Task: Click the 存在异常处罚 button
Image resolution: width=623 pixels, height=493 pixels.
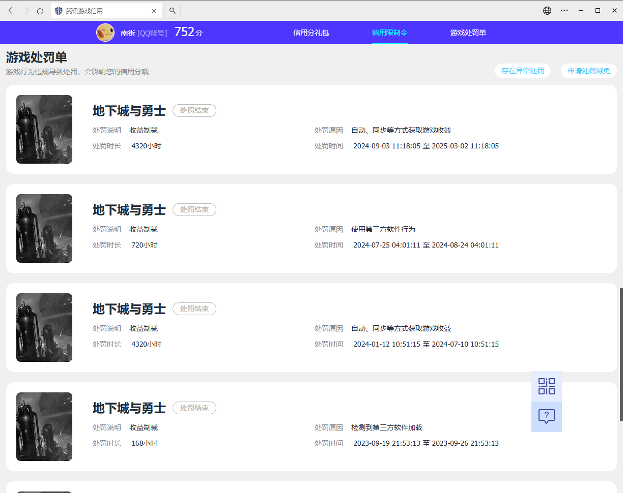Action: tap(522, 71)
